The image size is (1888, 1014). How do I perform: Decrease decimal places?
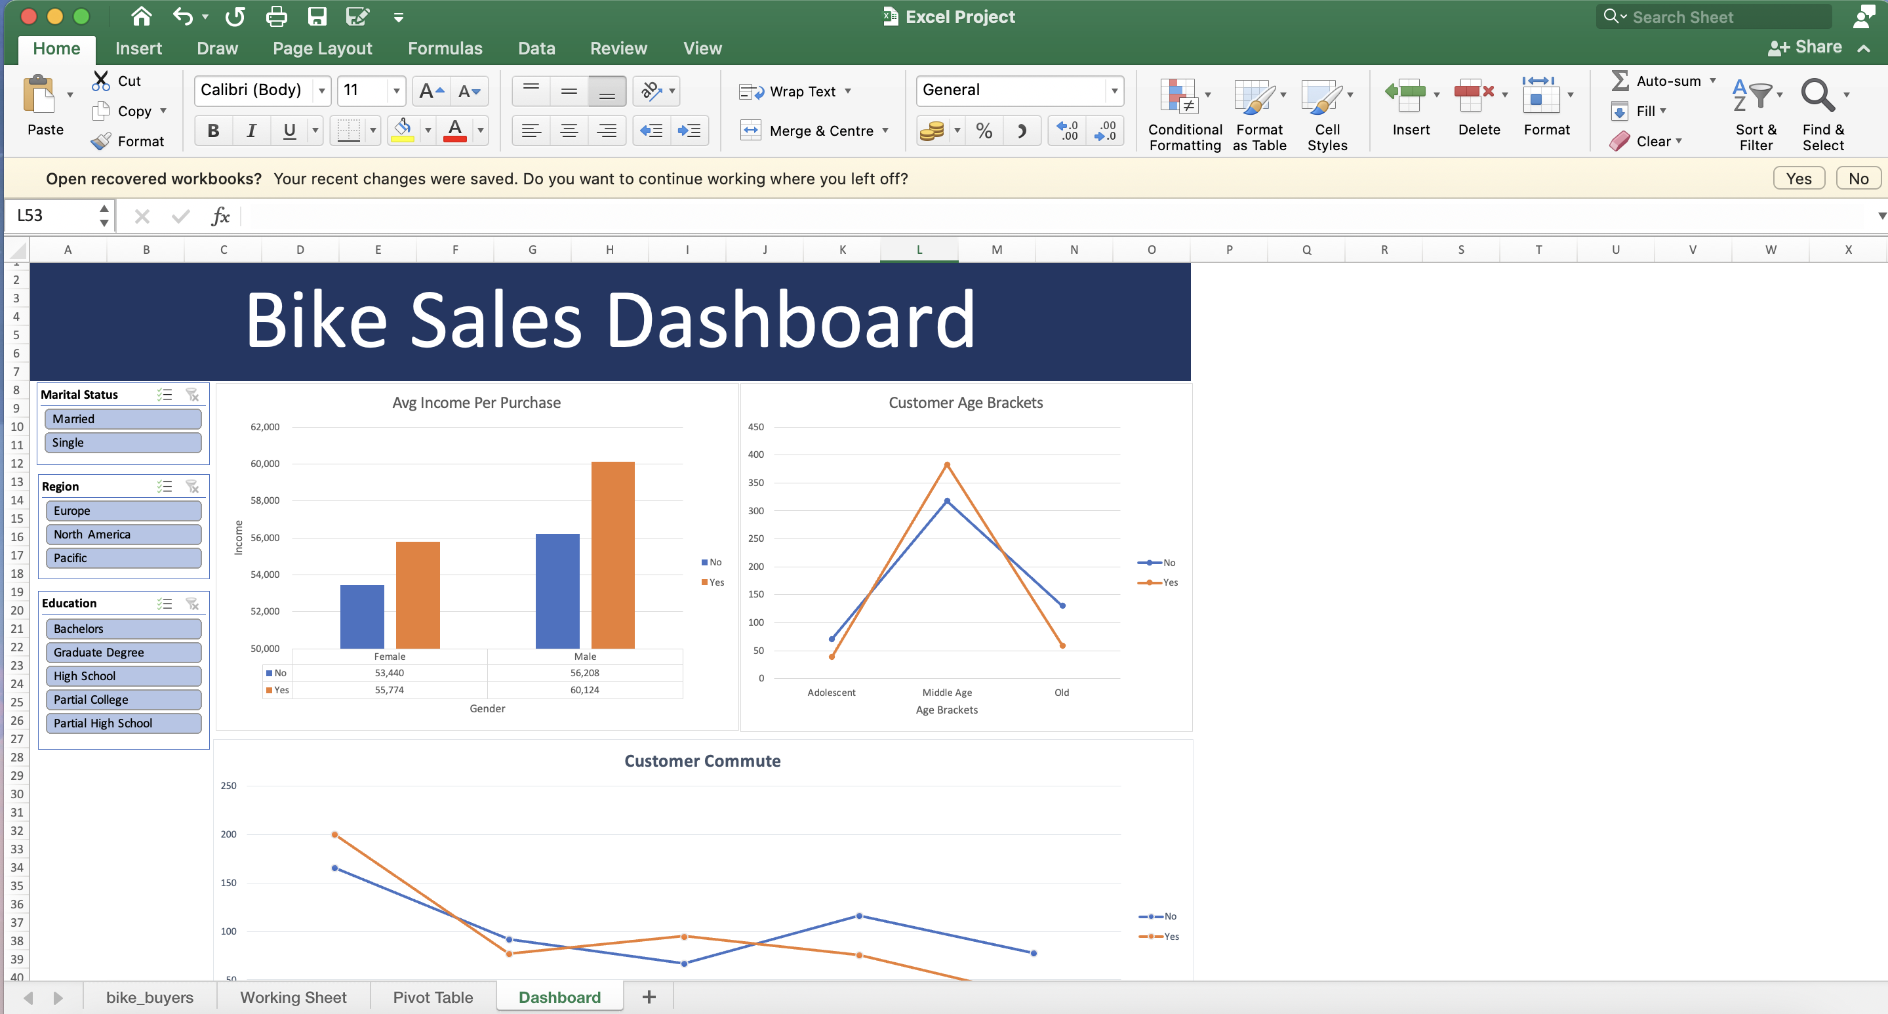pos(1105,131)
